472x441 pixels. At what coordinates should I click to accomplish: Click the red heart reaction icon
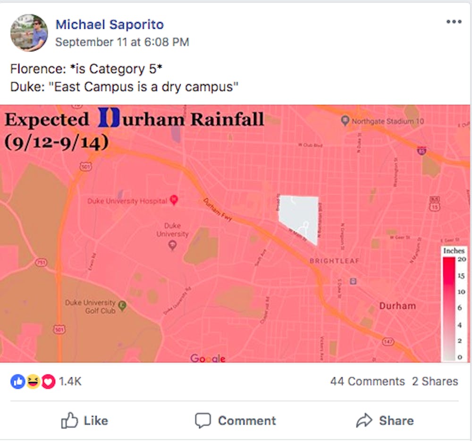48,382
